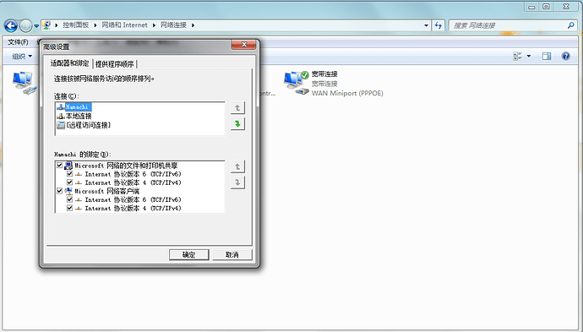Viewport: 583px width, 332px height.
Task: Toggle the first TCP/IPv6 binding checkbox
Action: point(69,174)
